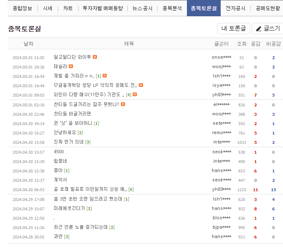Select the 투자자별 매매동향 tab
283x247 pixels.
[x=103, y=8]
